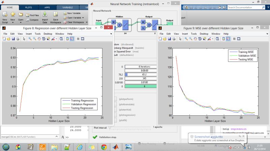
Task: Switch to PLOTS tab in MATLAB ribbon
Action: [x=28, y=7]
